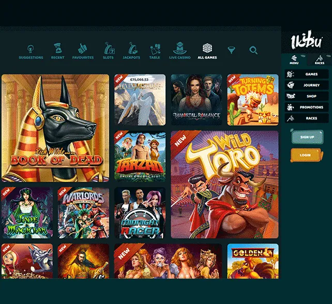
Task: Open Journey from the sidebar menu
Action: (x=307, y=85)
